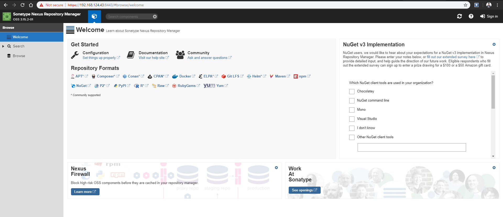Open the P2 format link
The width and height of the screenshot is (503, 217).
102,86
